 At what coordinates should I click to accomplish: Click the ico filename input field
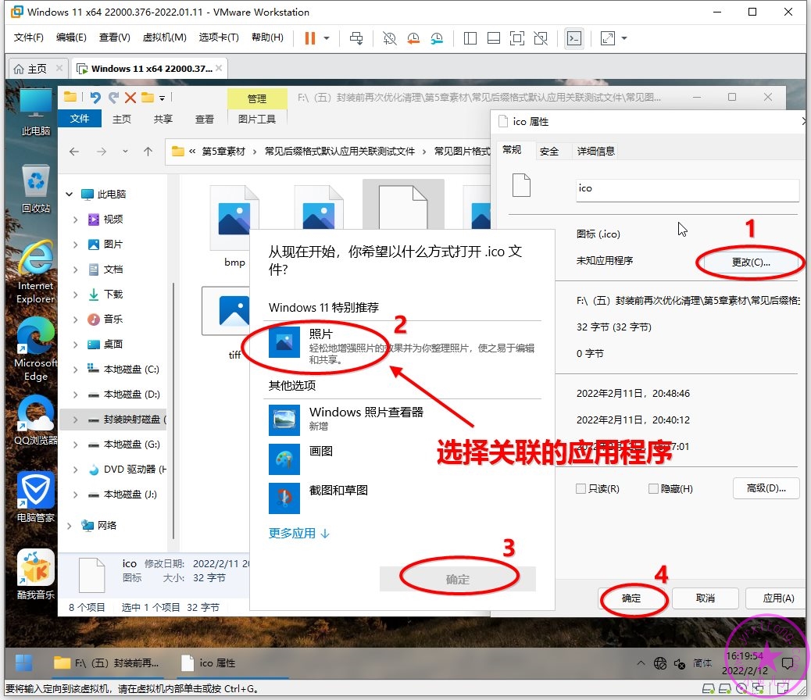coord(688,189)
